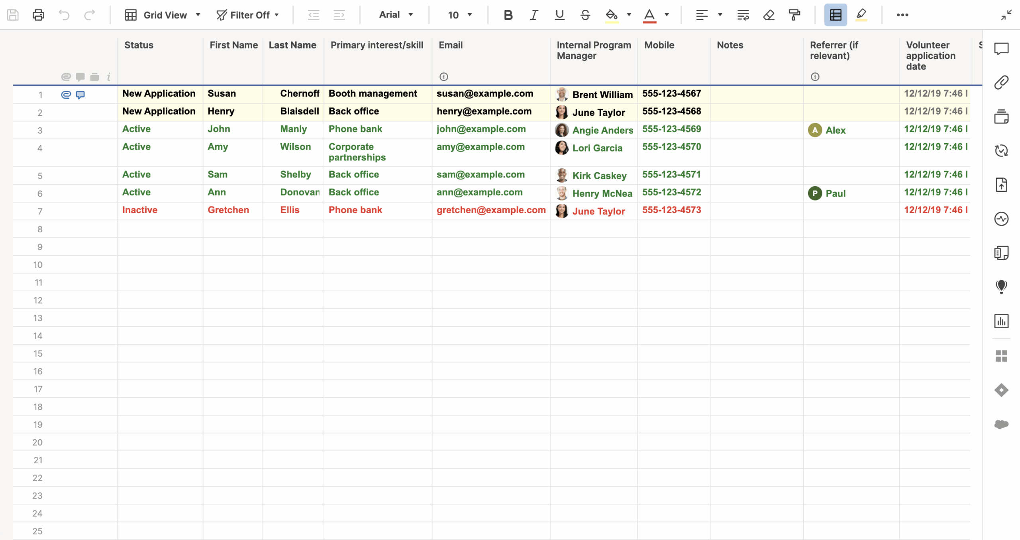
Task: Click the Status column header
Action: pyautogui.click(x=139, y=45)
